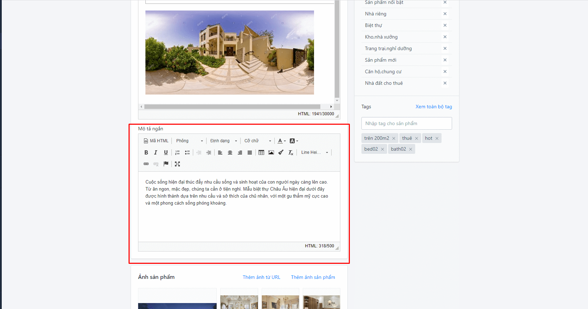Select the Nhà riêng category text
This screenshot has width=588, height=309.
point(375,14)
